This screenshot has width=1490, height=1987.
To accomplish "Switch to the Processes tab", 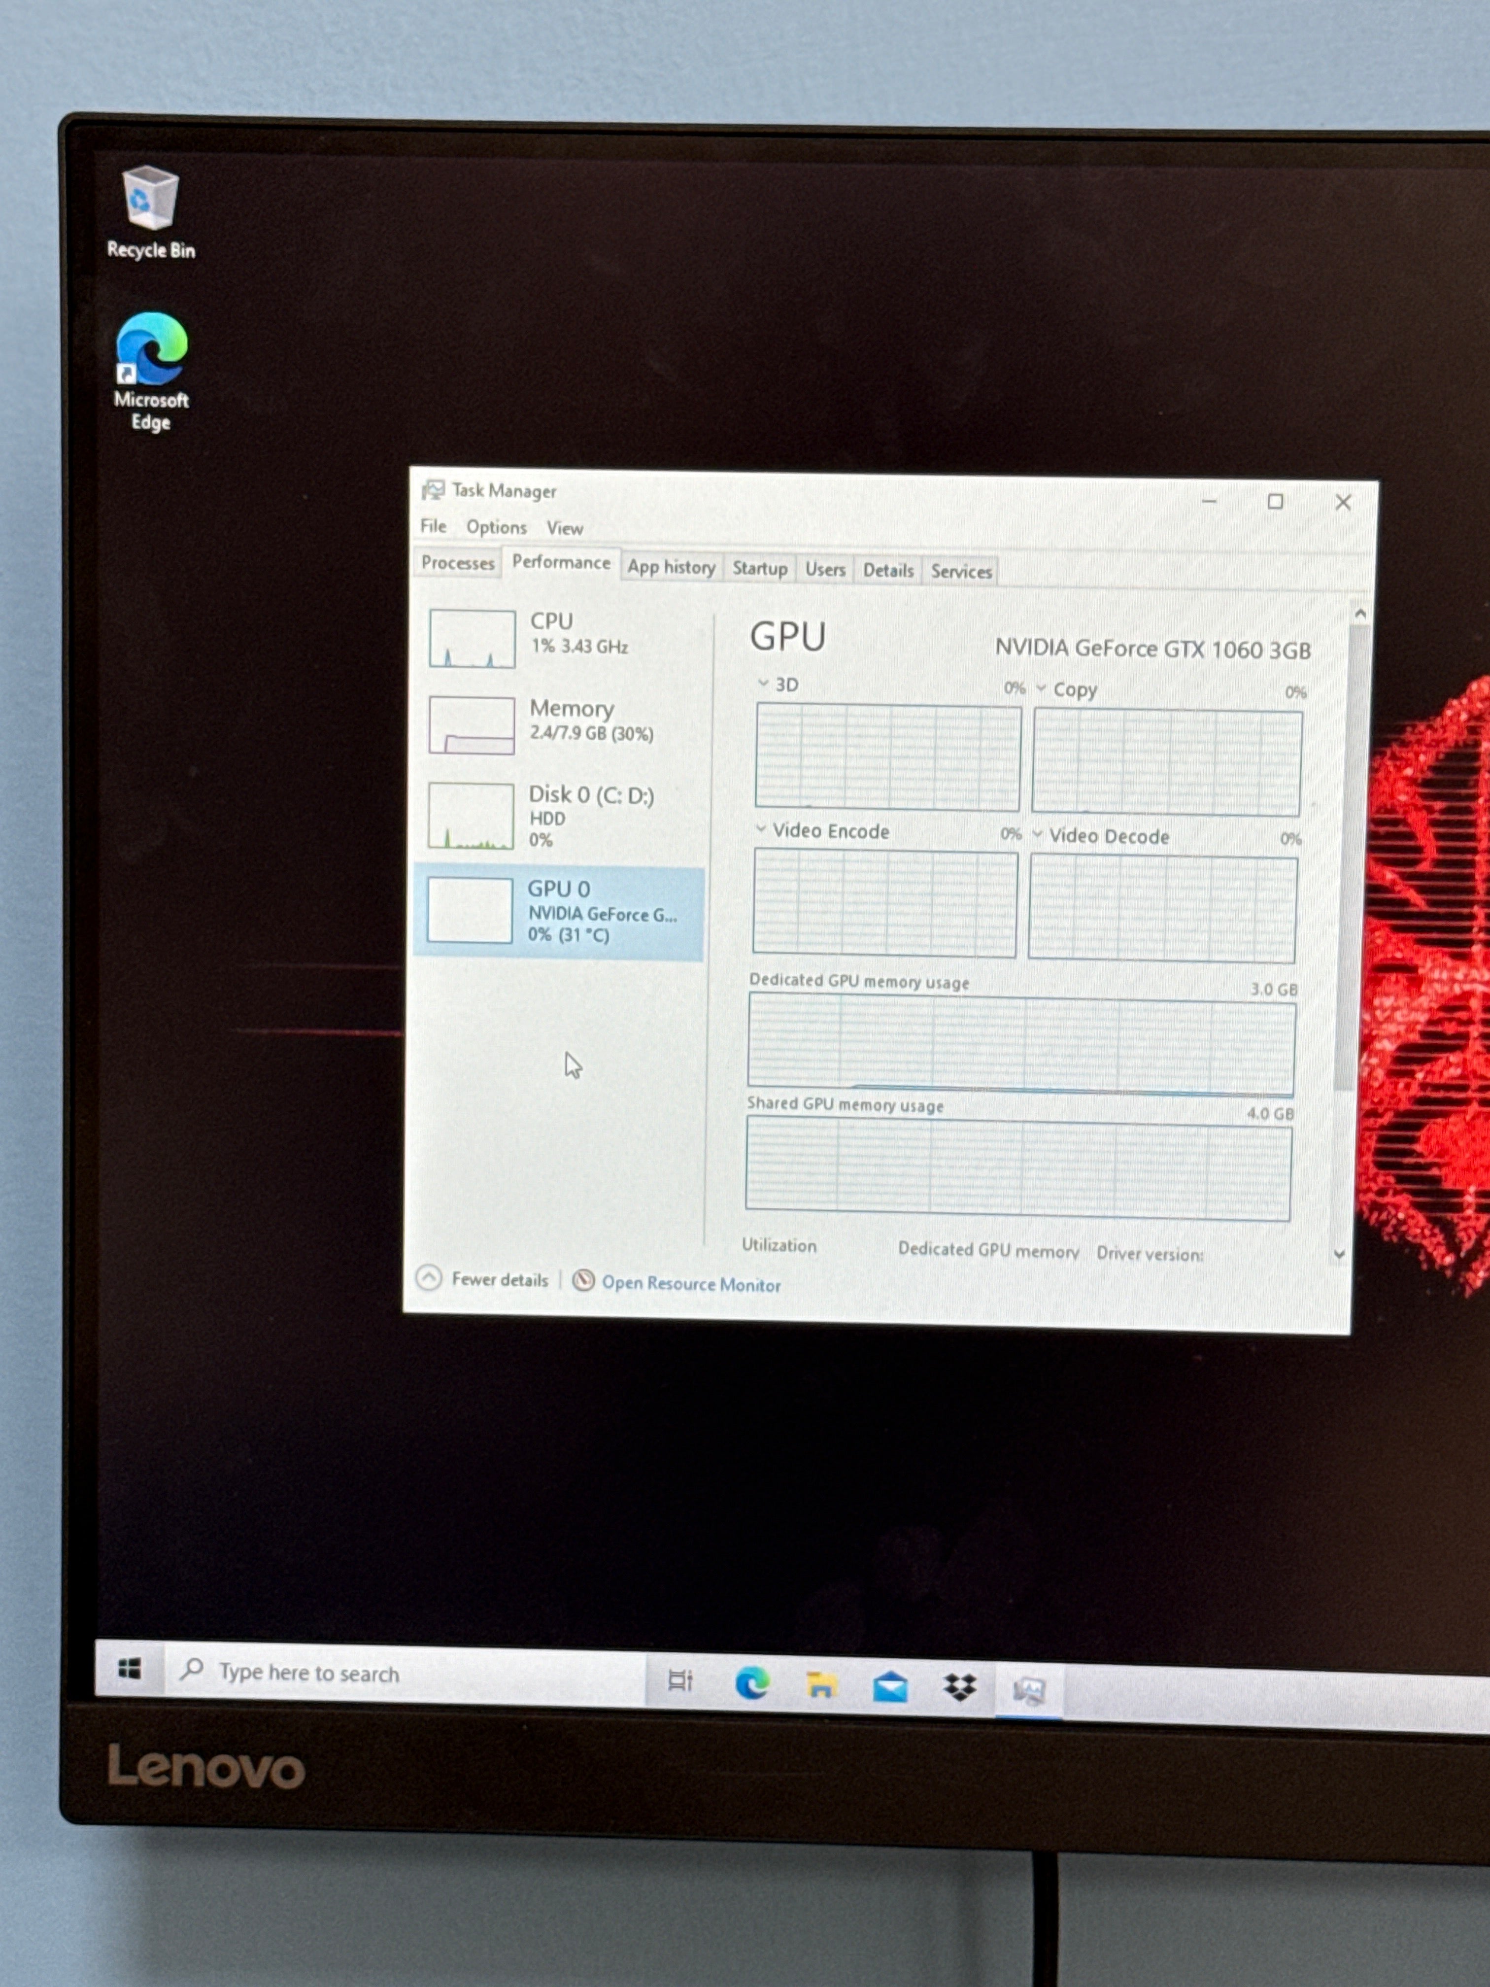I will (x=458, y=562).
